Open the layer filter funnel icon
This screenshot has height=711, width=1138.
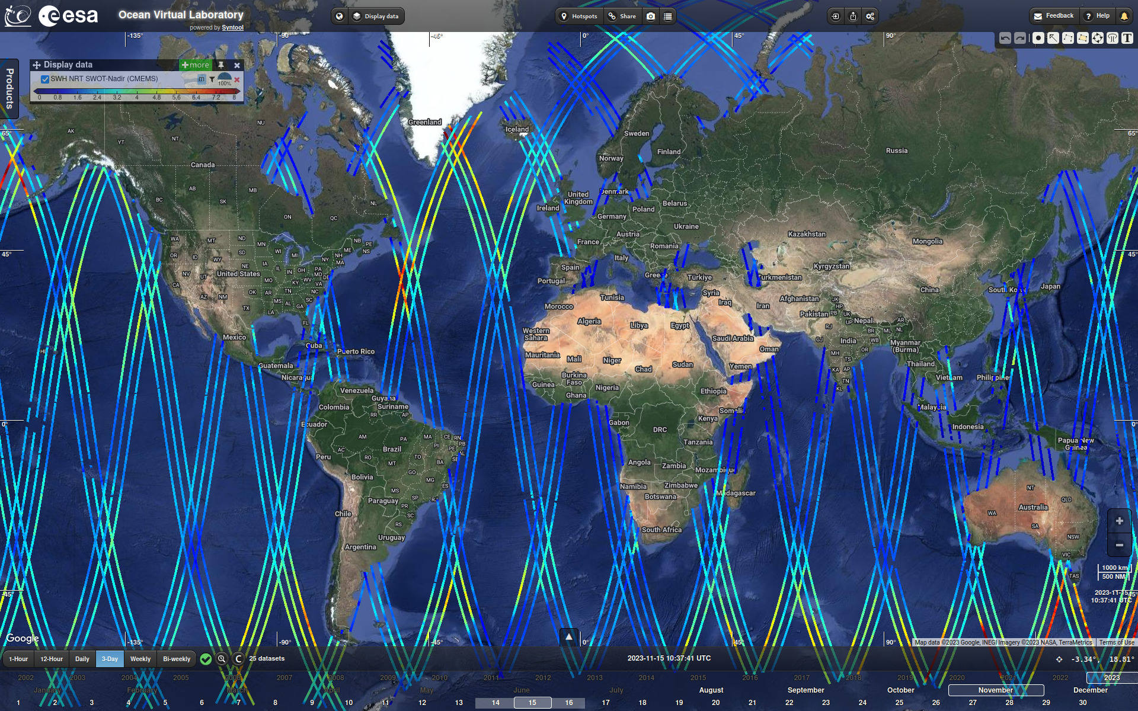click(x=212, y=79)
